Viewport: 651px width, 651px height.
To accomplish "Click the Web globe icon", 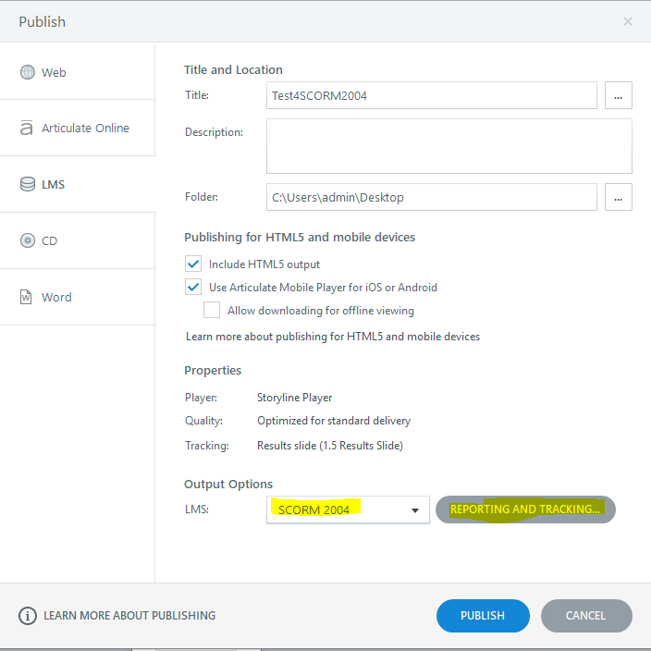I will pos(28,72).
